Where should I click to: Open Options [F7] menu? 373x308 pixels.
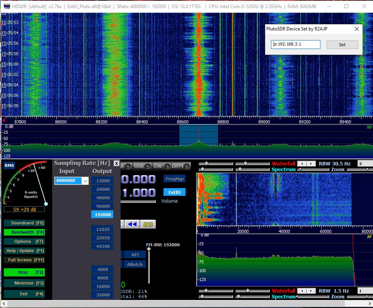(x=24, y=241)
